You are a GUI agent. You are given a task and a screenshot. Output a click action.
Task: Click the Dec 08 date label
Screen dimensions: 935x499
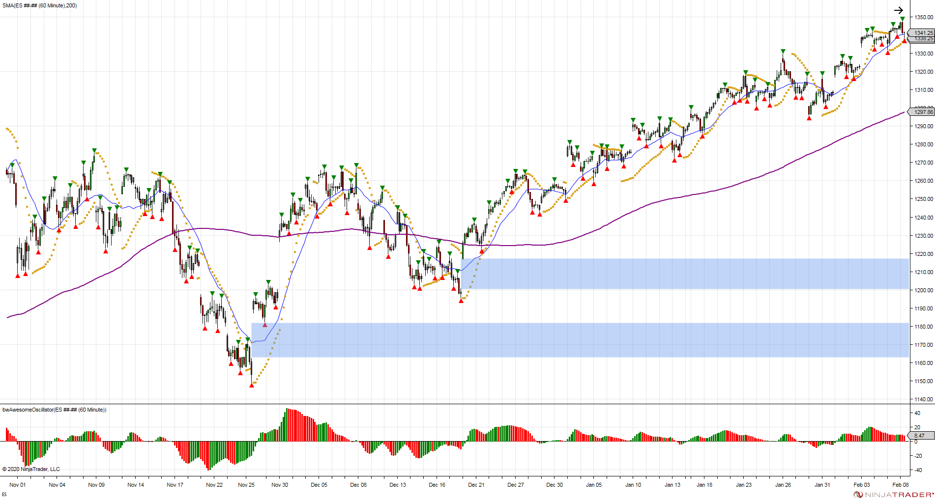click(x=358, y=485)
